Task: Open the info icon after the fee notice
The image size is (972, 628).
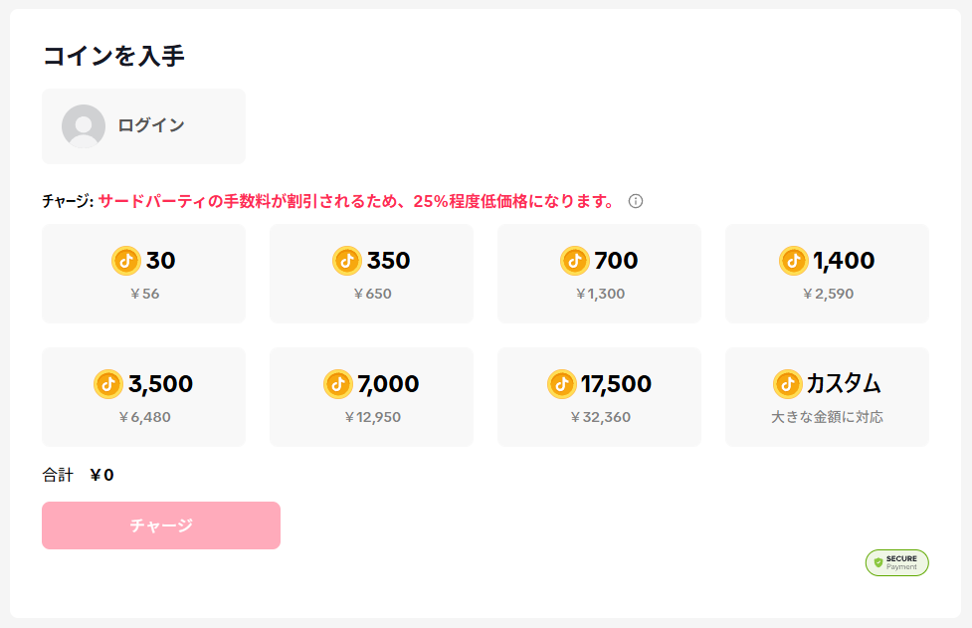Action: click(636, 202)
